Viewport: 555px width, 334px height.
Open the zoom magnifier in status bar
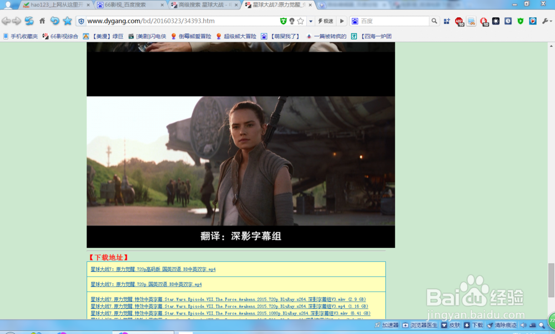coord(542,325)
